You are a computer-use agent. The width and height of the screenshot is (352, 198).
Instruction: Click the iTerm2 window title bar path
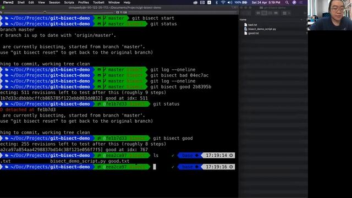[115, 8]
